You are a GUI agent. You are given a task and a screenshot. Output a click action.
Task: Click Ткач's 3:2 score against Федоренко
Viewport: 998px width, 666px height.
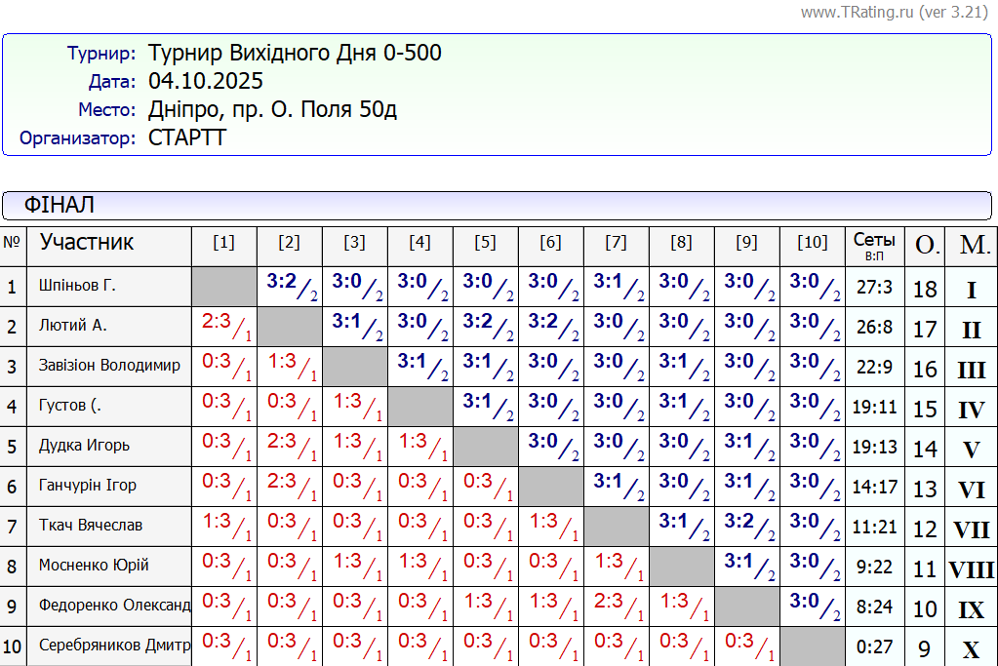tap(739, 522)
